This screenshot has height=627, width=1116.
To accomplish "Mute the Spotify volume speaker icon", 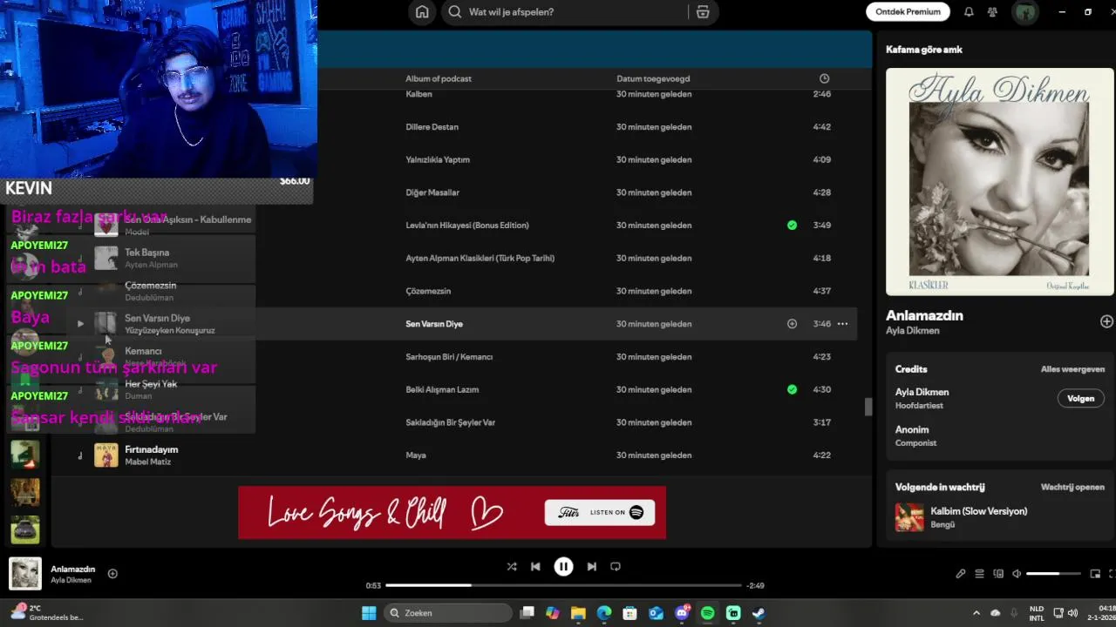I will (x=1017, y=574).
